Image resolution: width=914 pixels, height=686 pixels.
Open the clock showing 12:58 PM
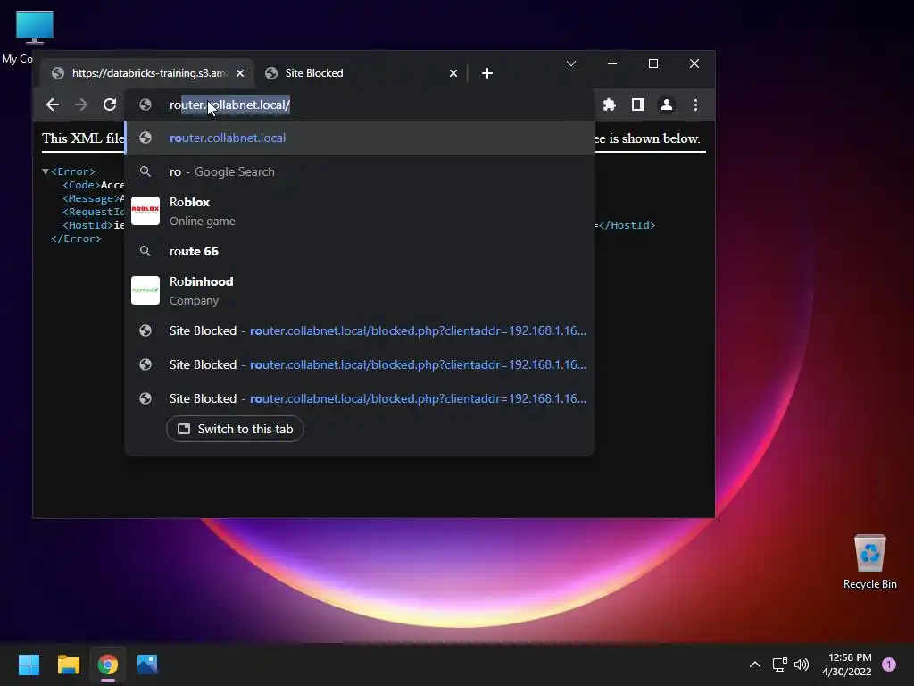click(847, 665)
